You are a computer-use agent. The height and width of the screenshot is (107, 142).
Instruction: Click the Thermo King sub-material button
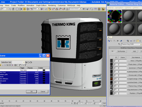tap(135, 86)
